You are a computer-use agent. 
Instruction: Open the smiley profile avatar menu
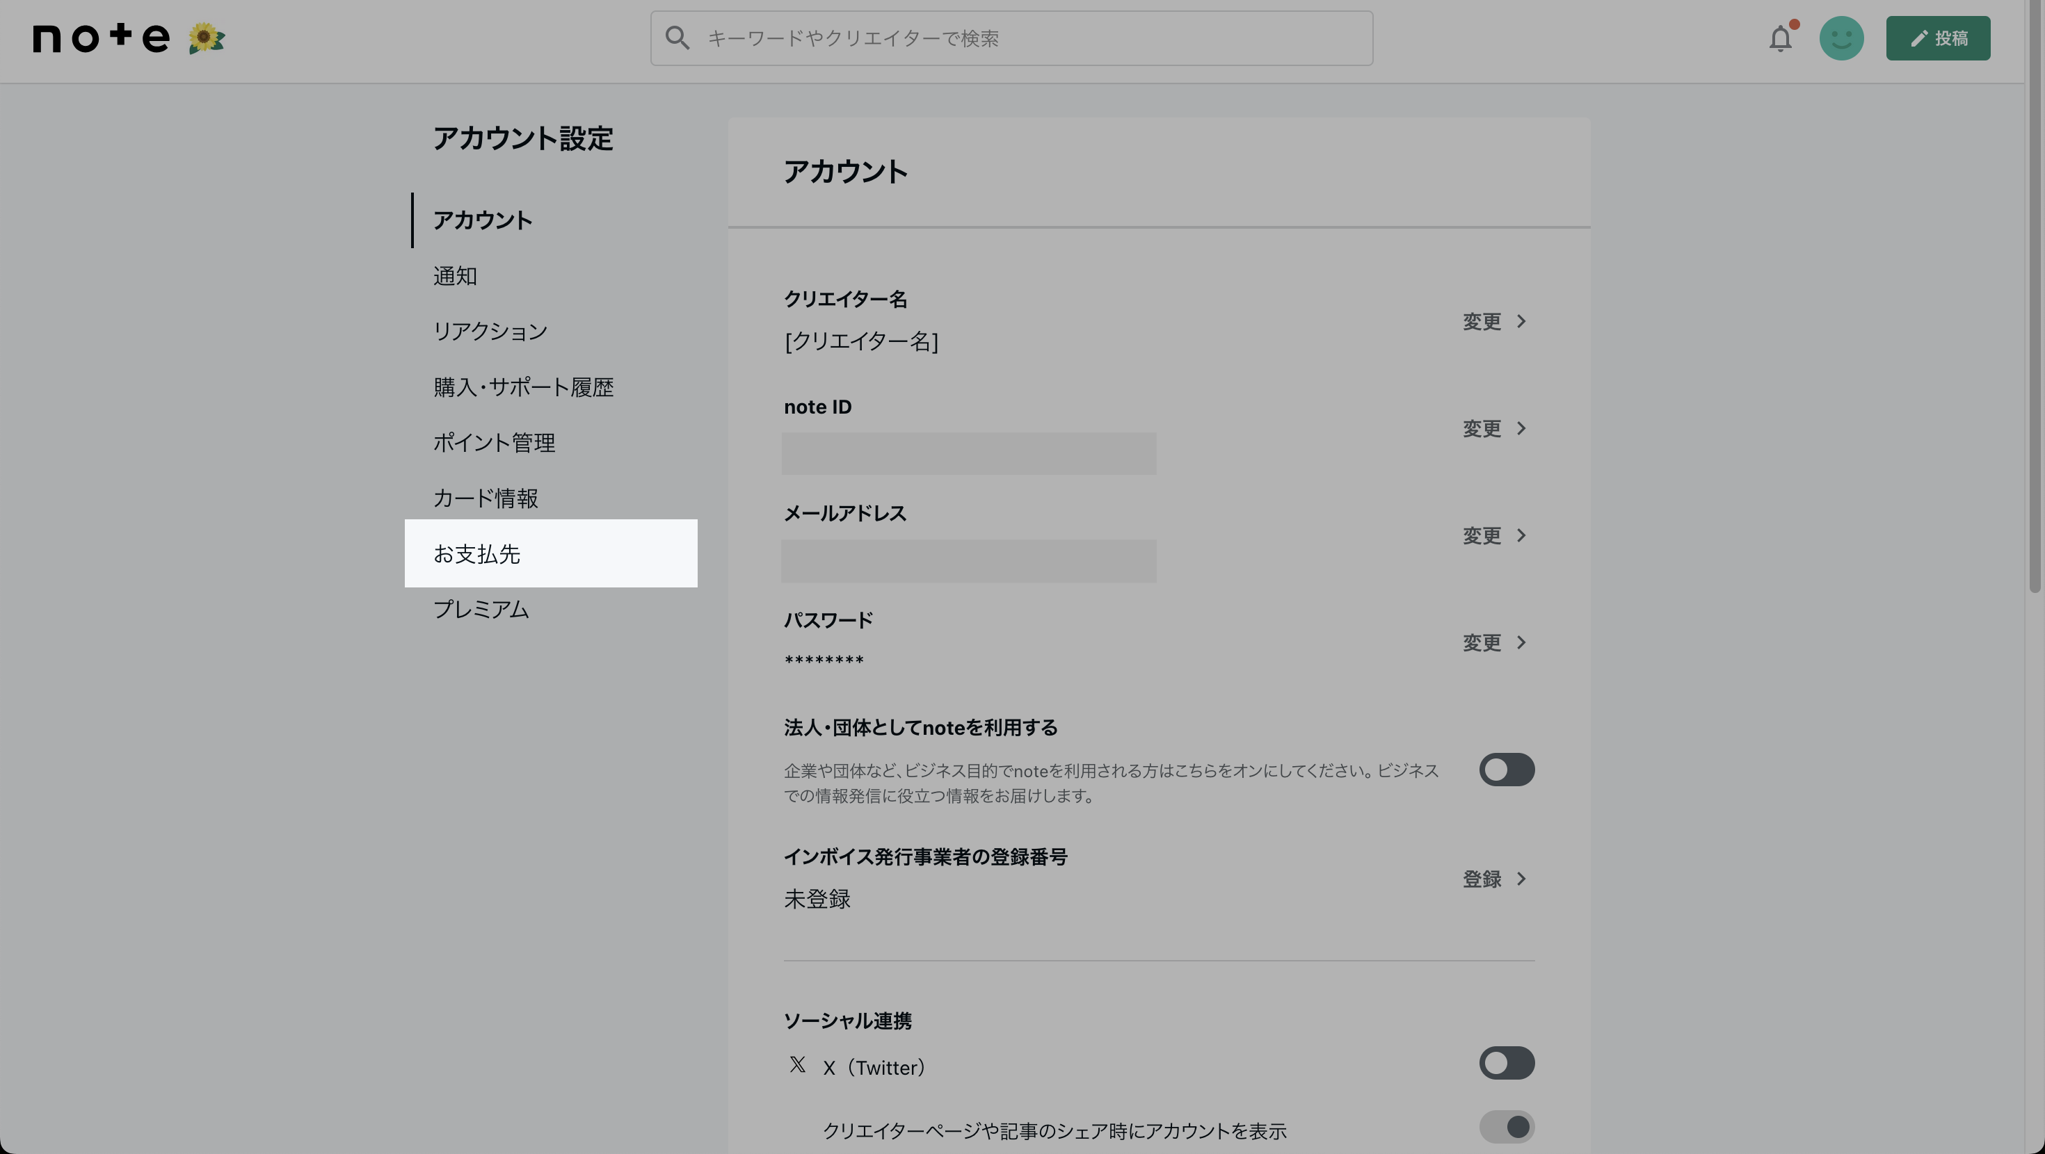pyautogui.click(x=1841, y=38)
